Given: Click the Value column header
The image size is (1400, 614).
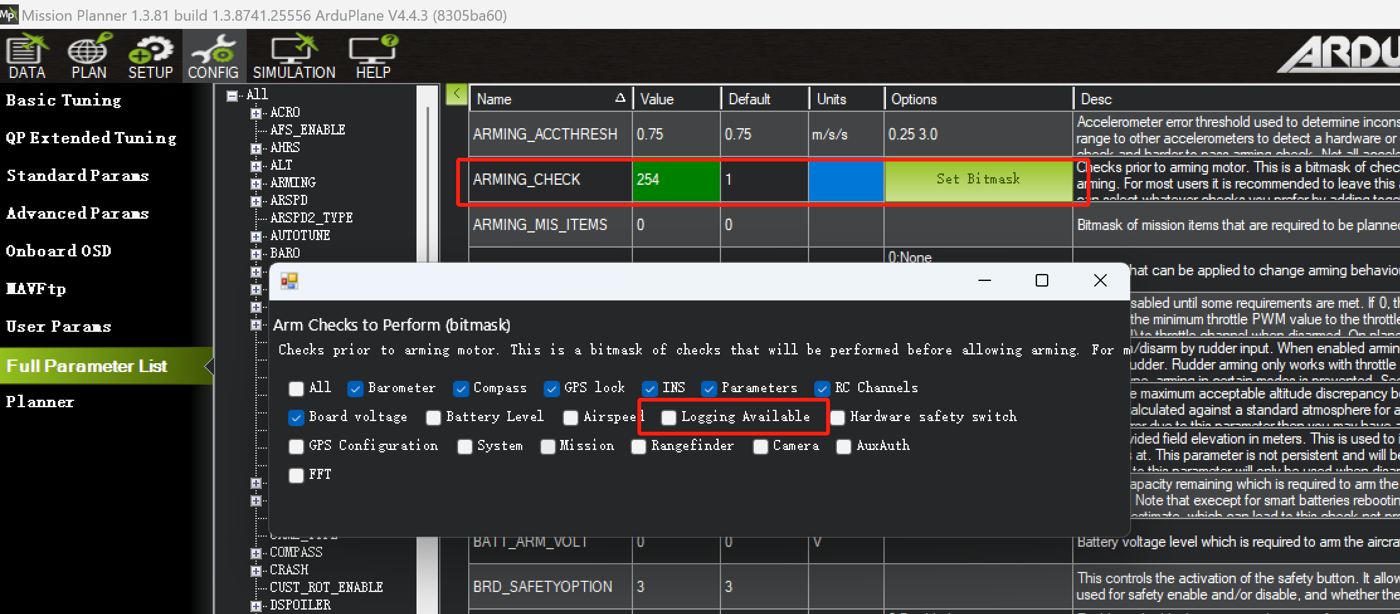Looking at the screenshot, I should click(676, 99).
